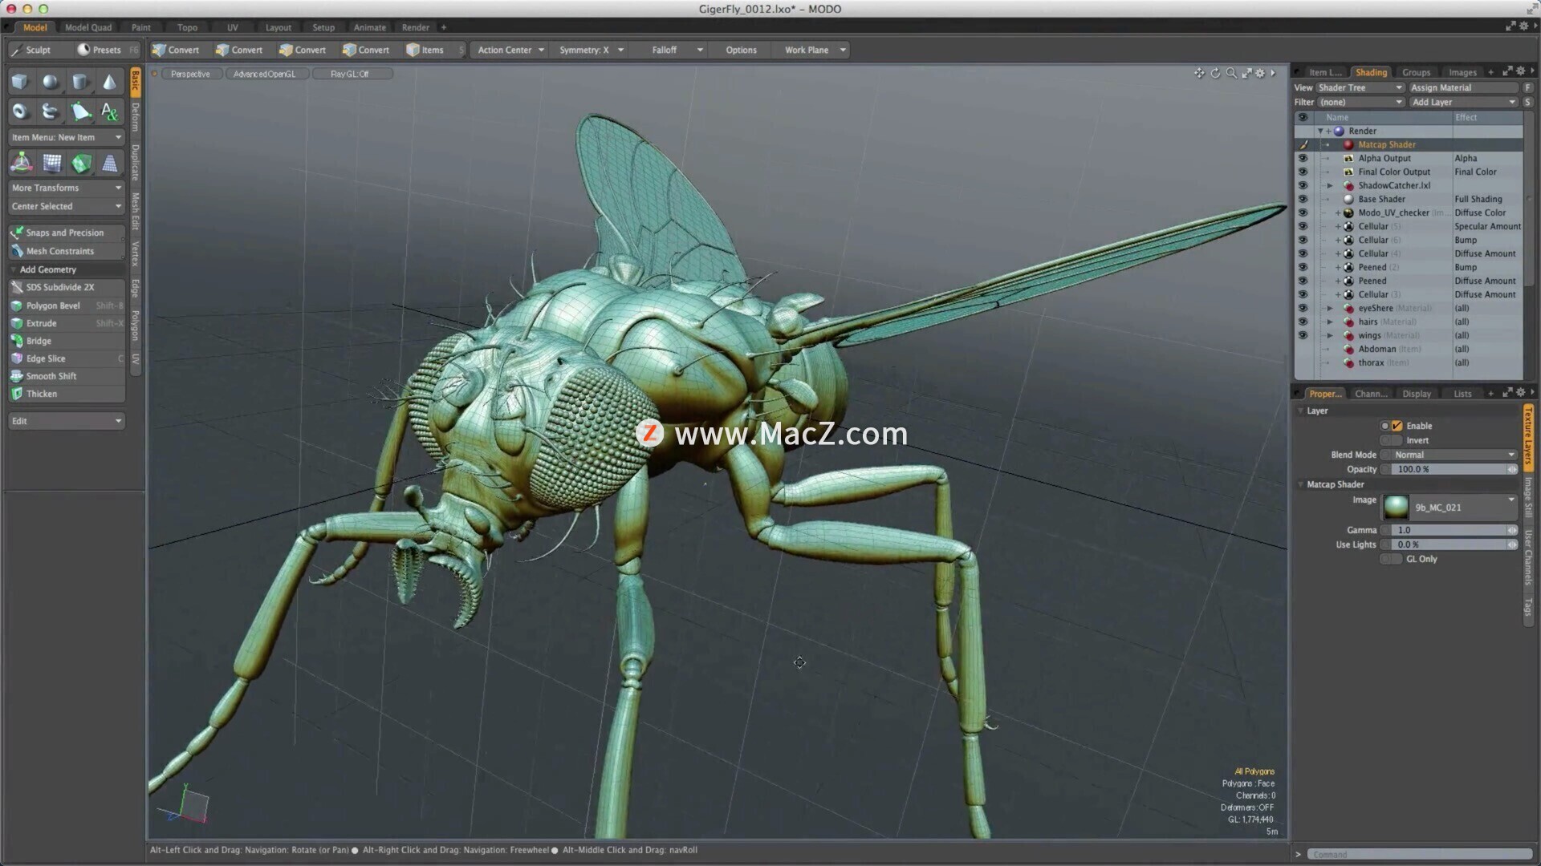Select the Cube primitive tool icon

point(20,82)
